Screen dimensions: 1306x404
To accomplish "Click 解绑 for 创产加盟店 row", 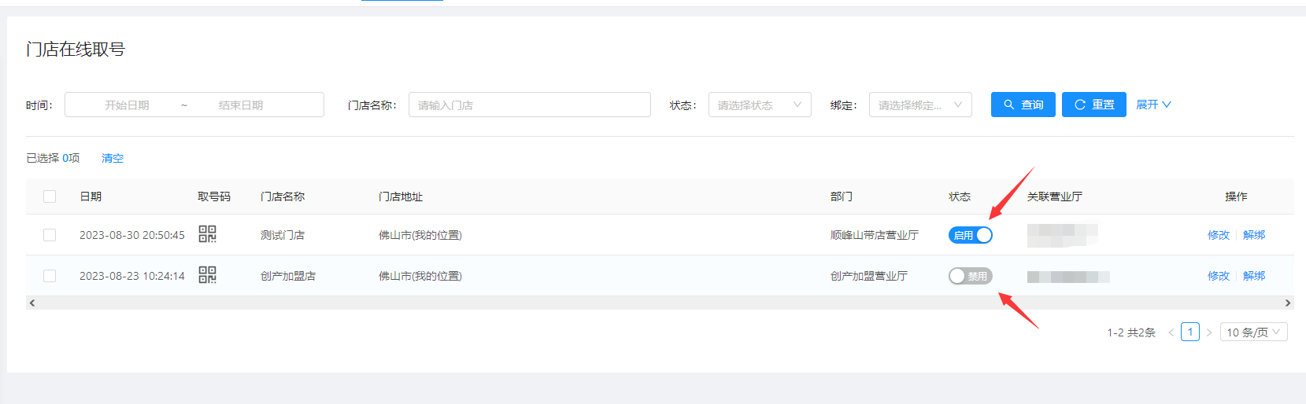I will coord(1254,276).
